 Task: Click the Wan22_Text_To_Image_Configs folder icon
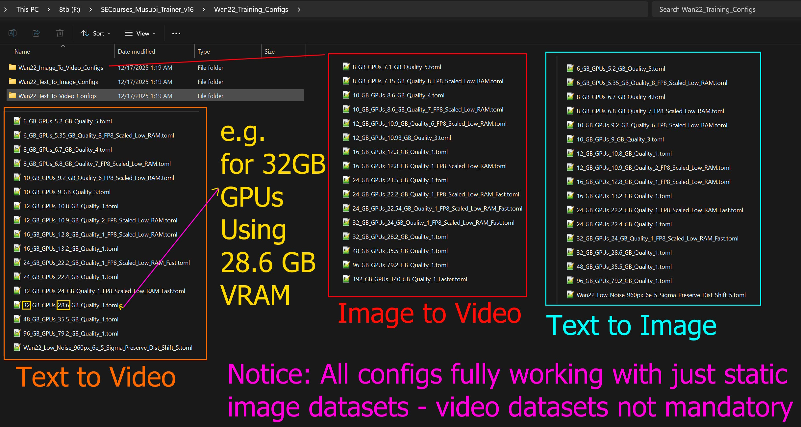point(13,81)
